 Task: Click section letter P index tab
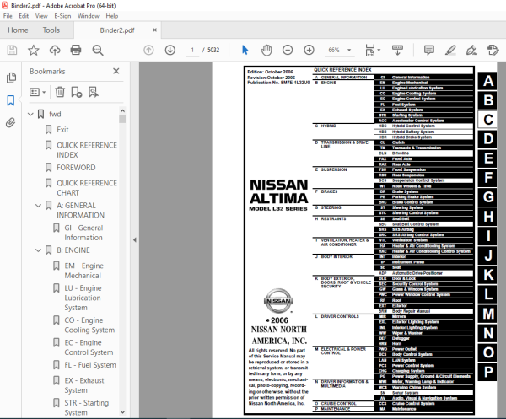[487, 372]
